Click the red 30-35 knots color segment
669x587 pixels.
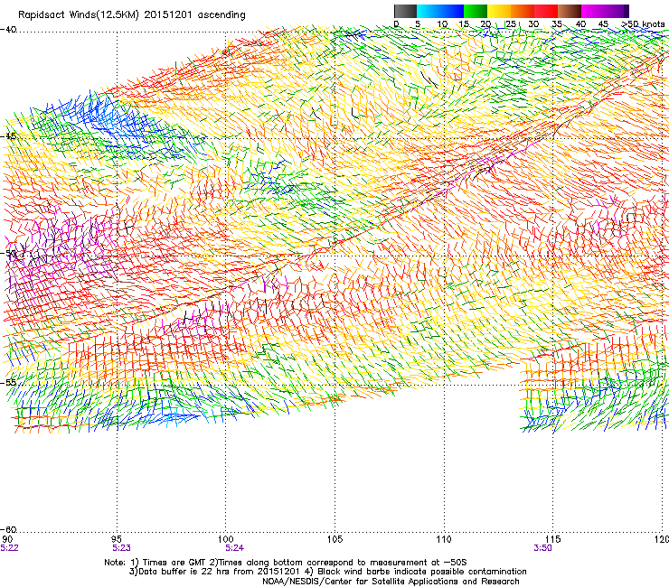546,11
